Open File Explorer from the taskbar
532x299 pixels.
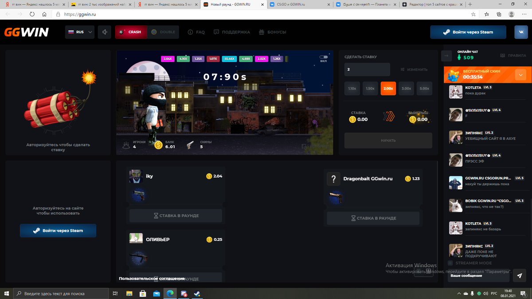pyautogui.click(x=129, y=293)
